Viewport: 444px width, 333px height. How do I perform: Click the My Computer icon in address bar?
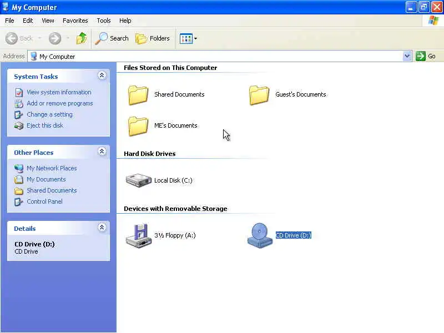(34, 56)
